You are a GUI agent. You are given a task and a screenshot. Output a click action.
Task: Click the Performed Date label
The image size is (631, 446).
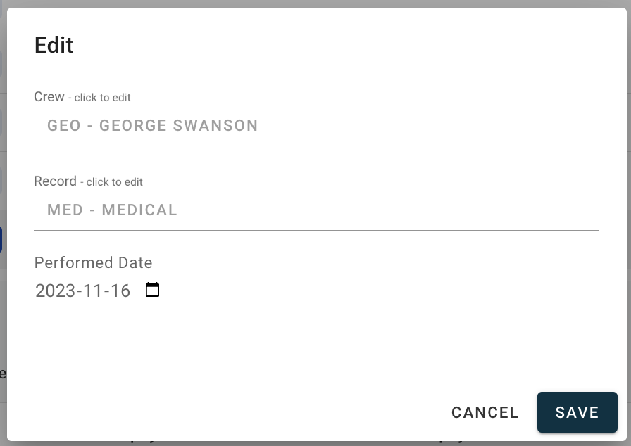pos(93,263)
